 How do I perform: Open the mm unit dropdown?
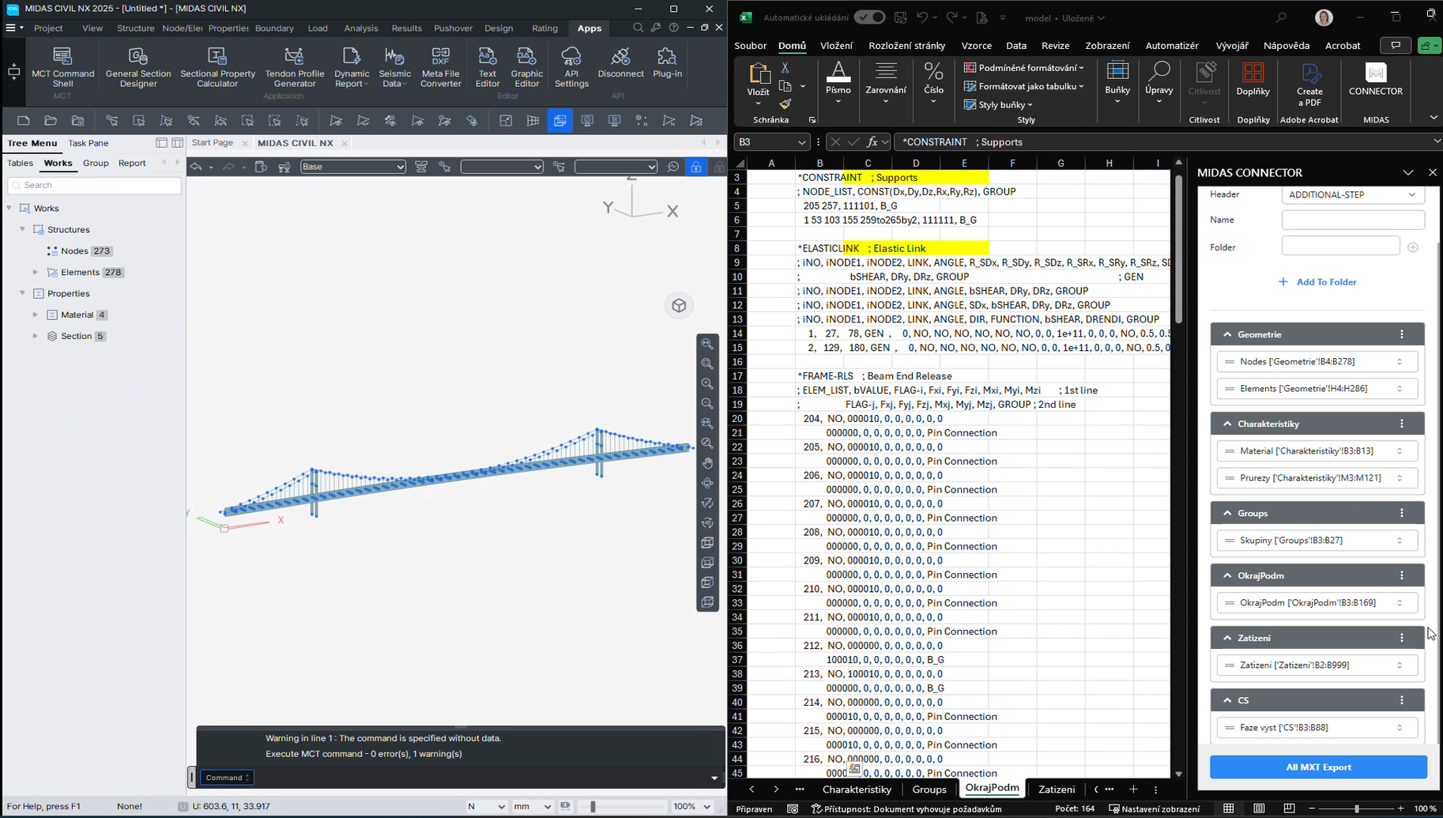click(532, 806)
